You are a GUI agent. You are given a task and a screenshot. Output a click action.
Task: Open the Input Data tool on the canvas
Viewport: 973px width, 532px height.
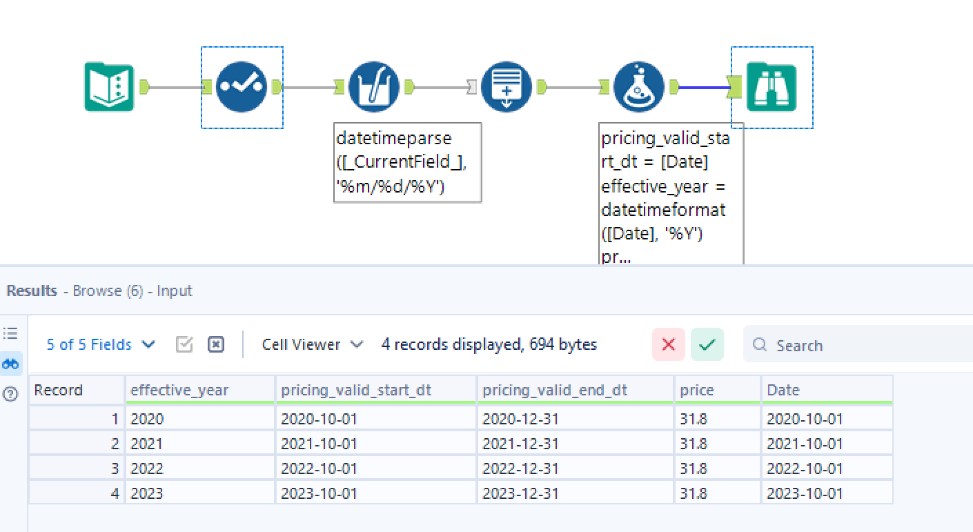(108, 86)
